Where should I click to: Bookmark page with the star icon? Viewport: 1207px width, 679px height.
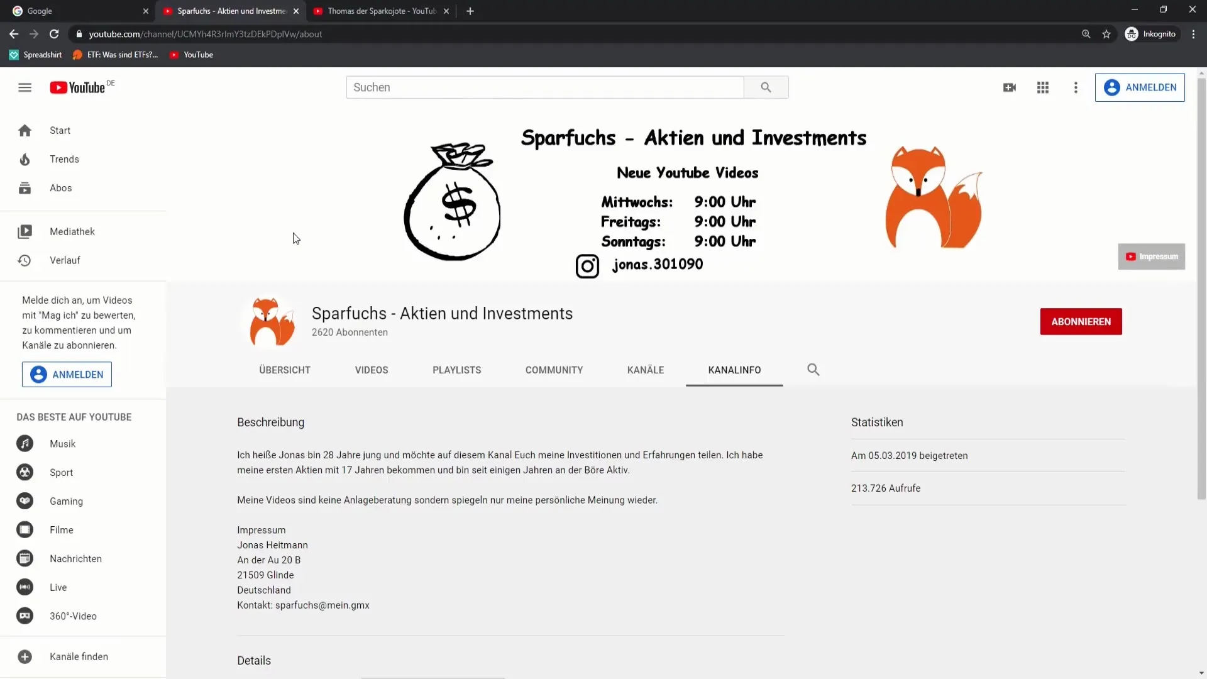point(1106,34)
